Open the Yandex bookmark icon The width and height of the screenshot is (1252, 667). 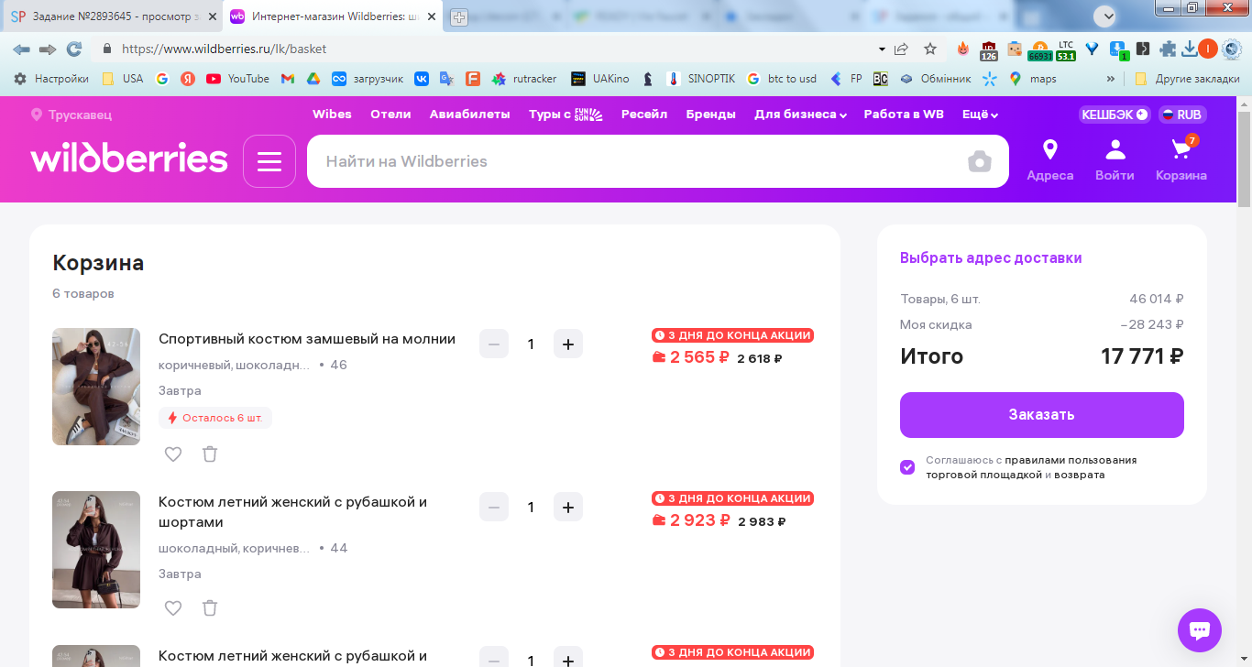click(188, 79)
